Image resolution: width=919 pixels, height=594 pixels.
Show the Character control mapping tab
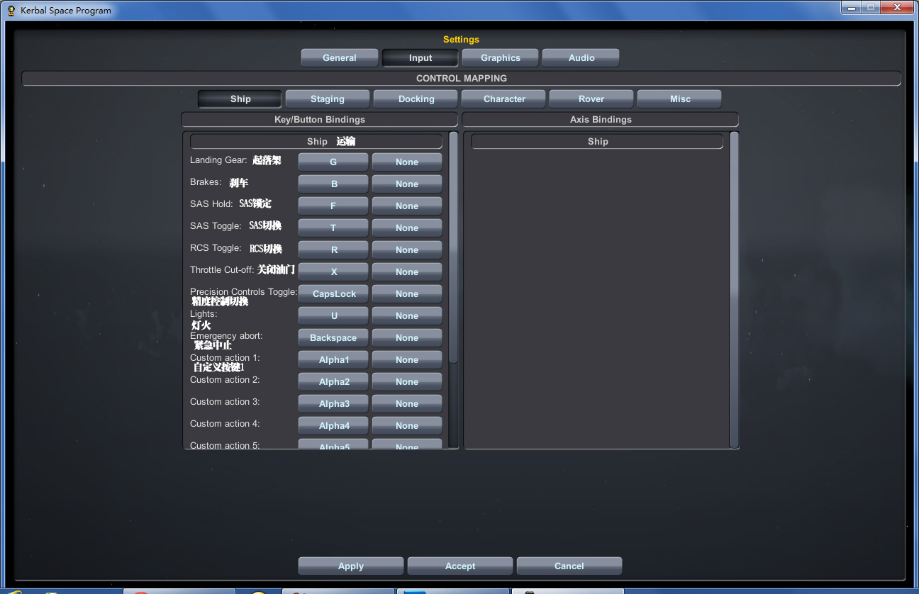click(504, 99)
